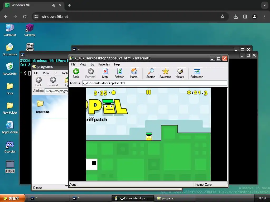Go to Home in InternetE toolbar

[x=134, y=73]
